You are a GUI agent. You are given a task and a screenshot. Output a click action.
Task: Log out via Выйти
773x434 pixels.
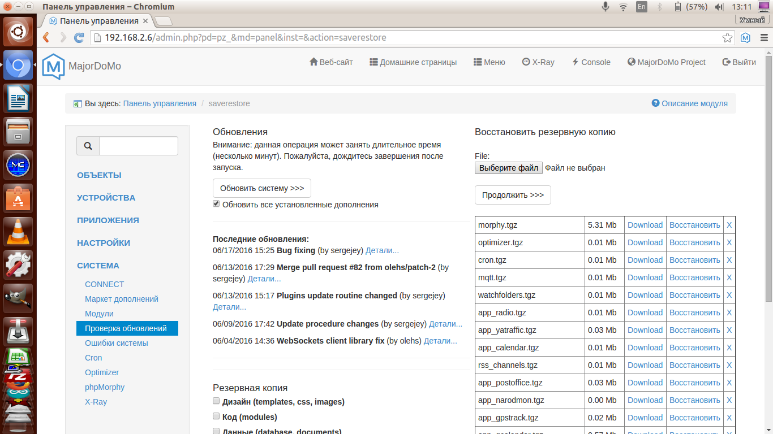click(x=739, y=62)
